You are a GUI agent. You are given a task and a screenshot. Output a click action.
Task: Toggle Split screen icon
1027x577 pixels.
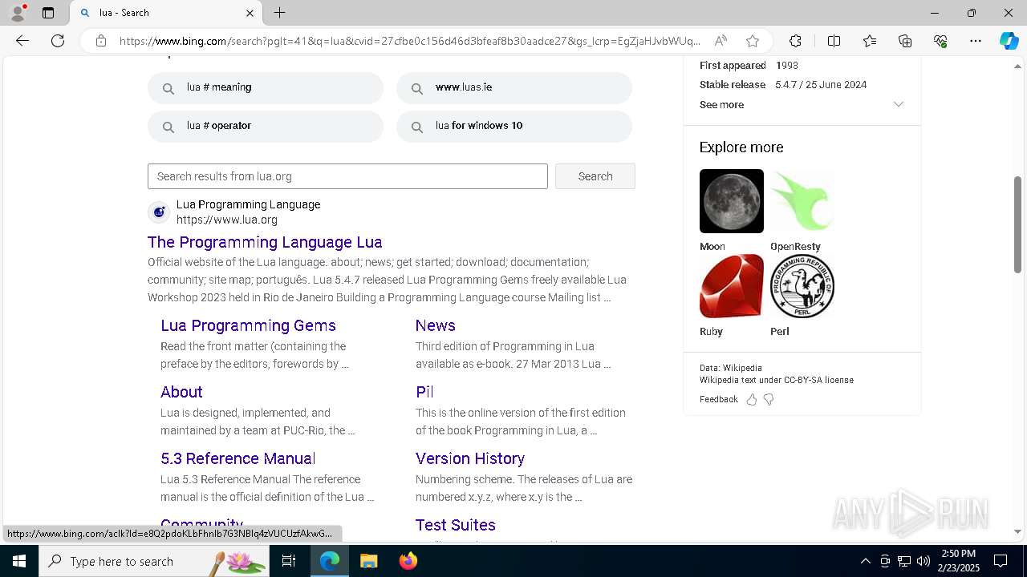point(834,41)
